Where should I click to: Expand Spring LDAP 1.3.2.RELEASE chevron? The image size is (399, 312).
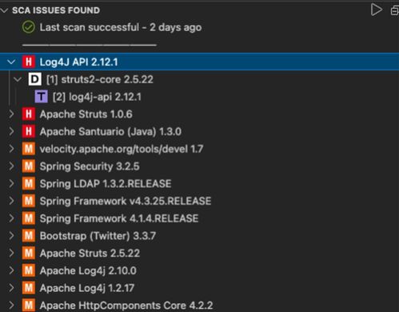pyautogui.click(x=11, y=184)
